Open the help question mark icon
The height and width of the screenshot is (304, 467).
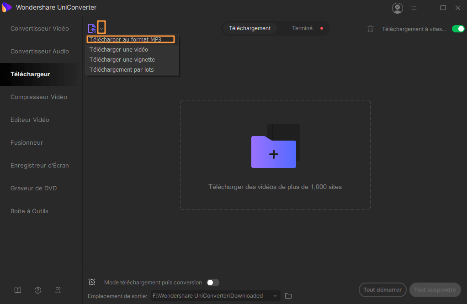pos(38,290)
